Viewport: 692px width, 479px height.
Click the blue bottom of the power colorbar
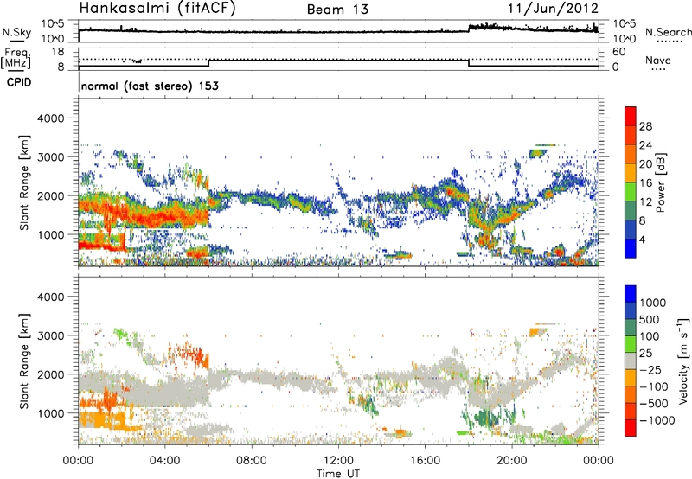631,248
